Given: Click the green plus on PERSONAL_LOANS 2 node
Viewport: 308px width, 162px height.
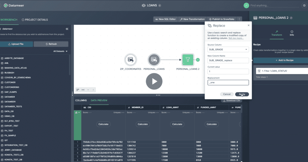Looking at the screenshot, I should tap(198, 60).
